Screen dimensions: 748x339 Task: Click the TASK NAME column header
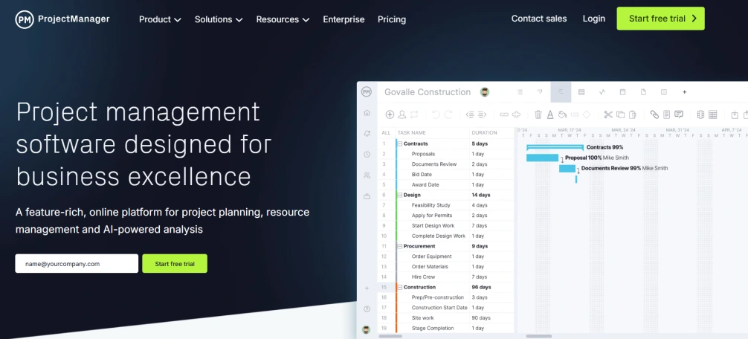pos(411,132)
